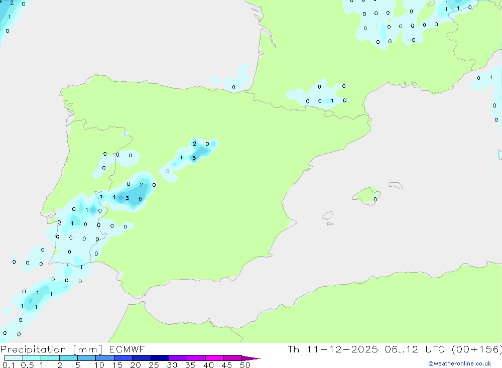
Task: Select the 0.1–0.5 mm legend swatch
Action: (x=14, y=358)
